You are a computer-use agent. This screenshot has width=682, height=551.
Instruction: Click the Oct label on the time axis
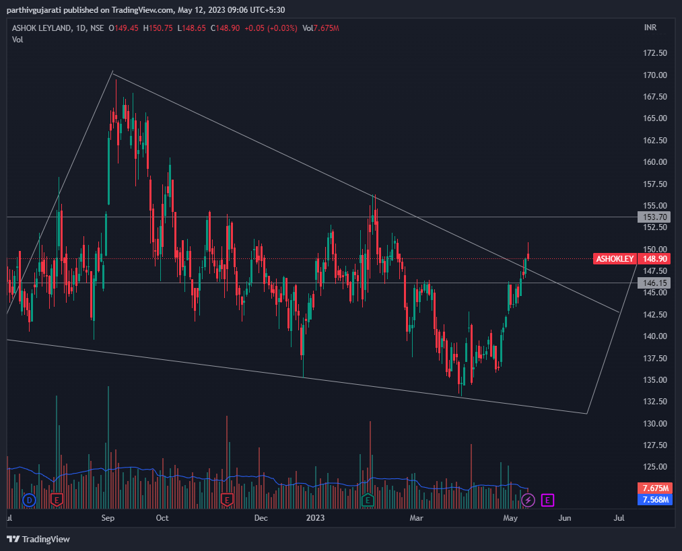pos(162,518)
